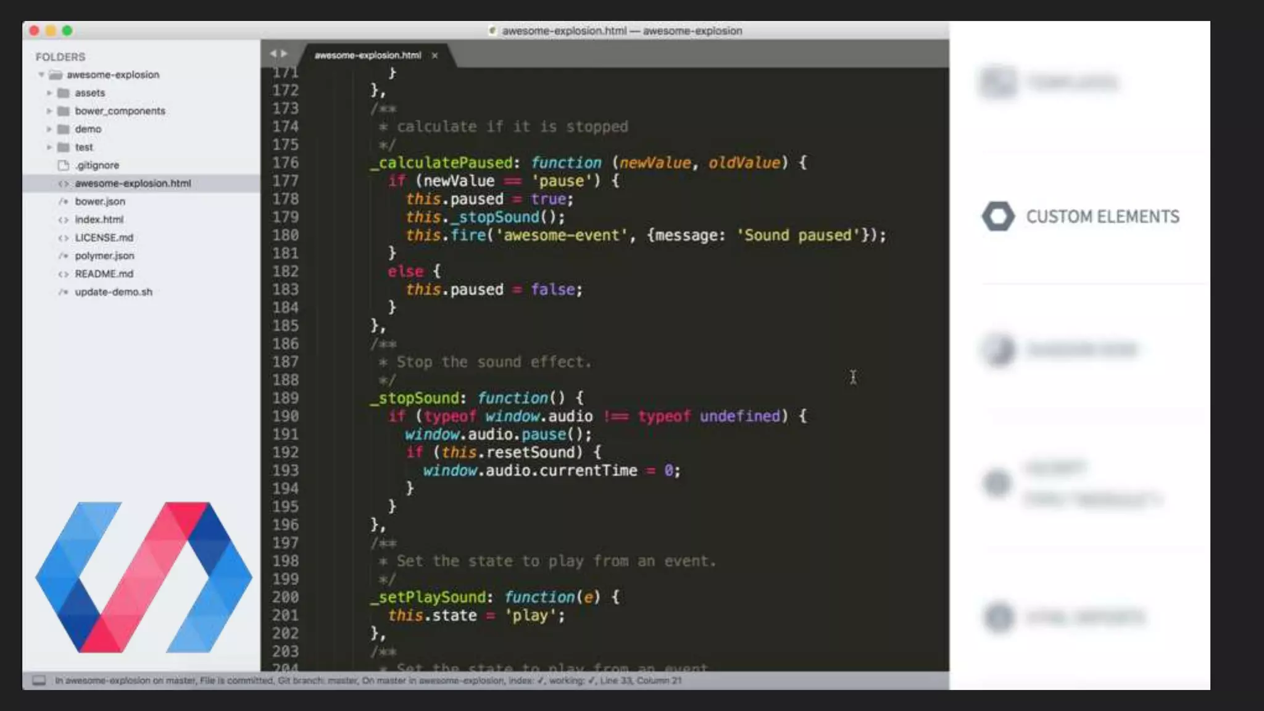This screenshot has width=1264, height=711.
Task: Go to previous tab using left arrow
Action: tap(273, 54)
